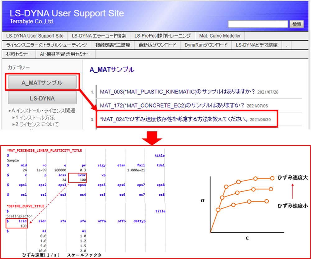Click the ひずみ速度[1/s] column caption
The height and width of the screenshot is (259, 311).
coord(41,255)
